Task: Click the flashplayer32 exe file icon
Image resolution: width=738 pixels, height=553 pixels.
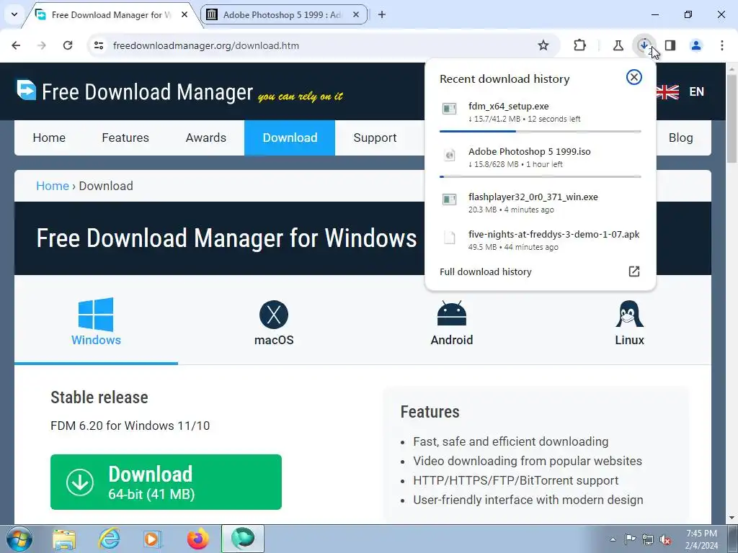Action: click(450, 199)
